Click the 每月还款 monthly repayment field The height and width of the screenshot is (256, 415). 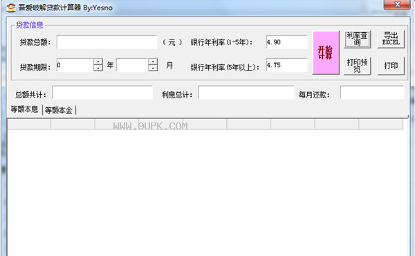[372, 93]
